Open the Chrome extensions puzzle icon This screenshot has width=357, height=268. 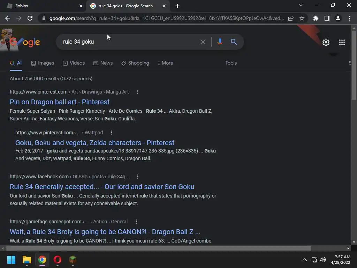(316, 18)
